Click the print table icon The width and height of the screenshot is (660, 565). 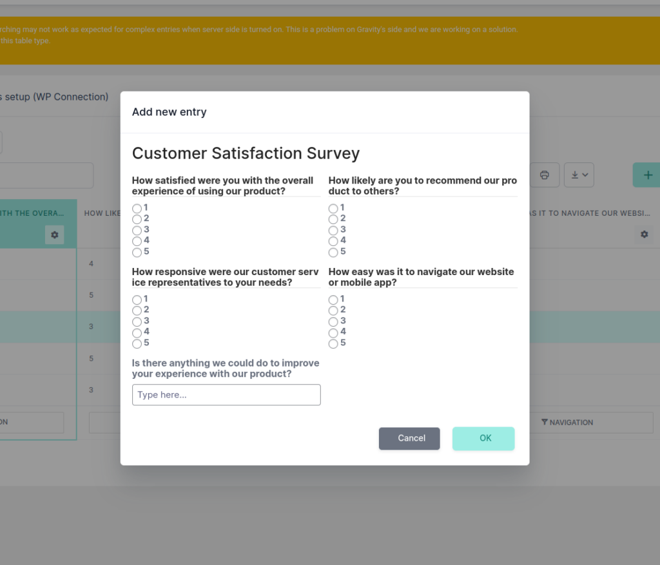[x=545, y=175]
